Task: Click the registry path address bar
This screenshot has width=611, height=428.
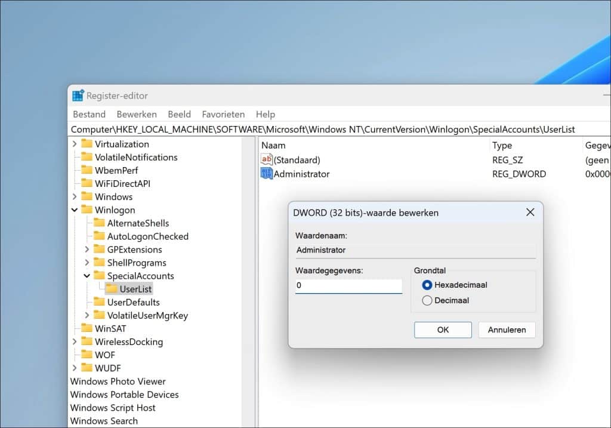Action: coord(339,130)
